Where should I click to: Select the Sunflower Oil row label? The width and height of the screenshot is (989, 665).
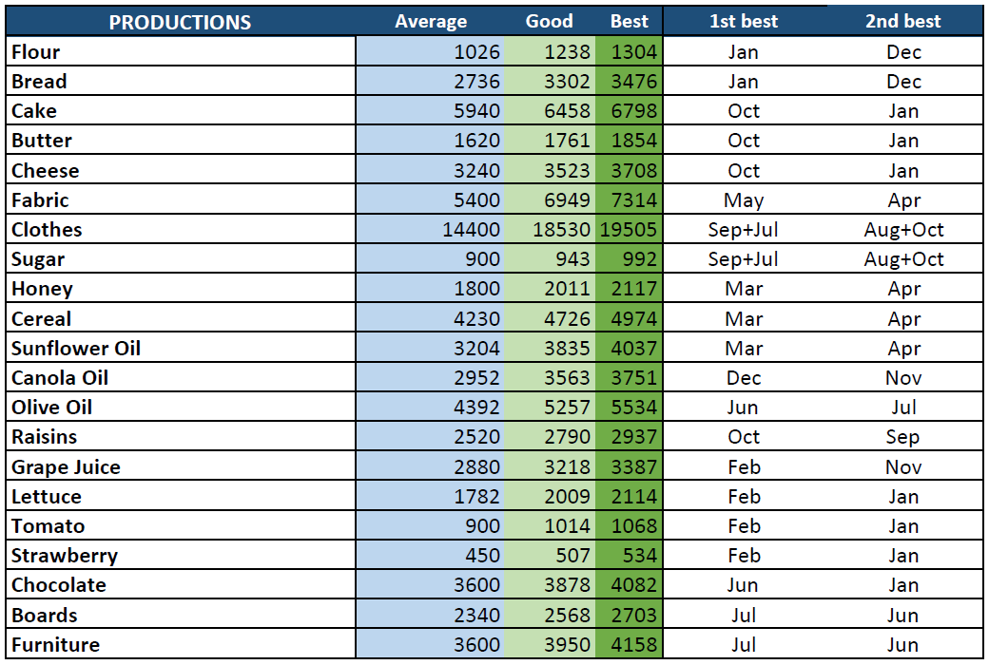[x=76, y=349]
